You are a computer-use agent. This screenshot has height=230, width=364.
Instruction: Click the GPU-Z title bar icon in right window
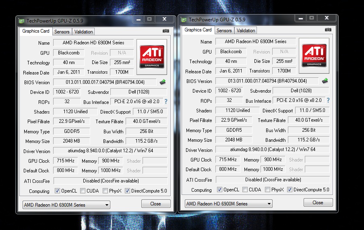(184, 20)
